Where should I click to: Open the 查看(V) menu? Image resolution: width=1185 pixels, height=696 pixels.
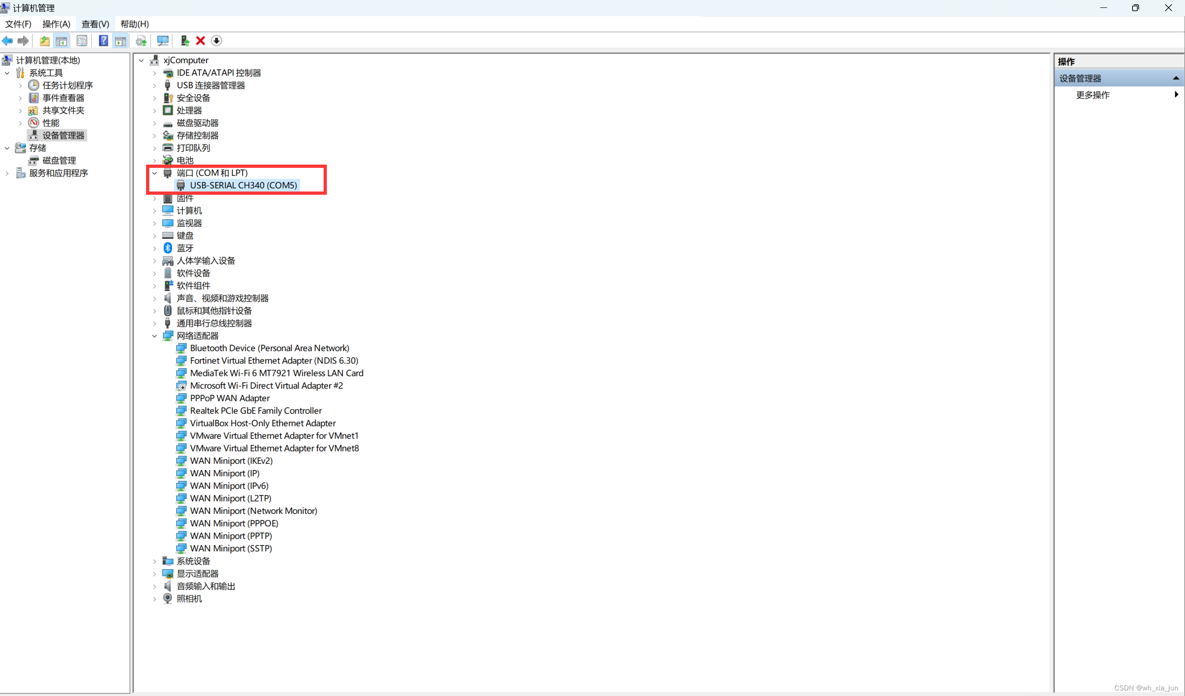point(96,24)
